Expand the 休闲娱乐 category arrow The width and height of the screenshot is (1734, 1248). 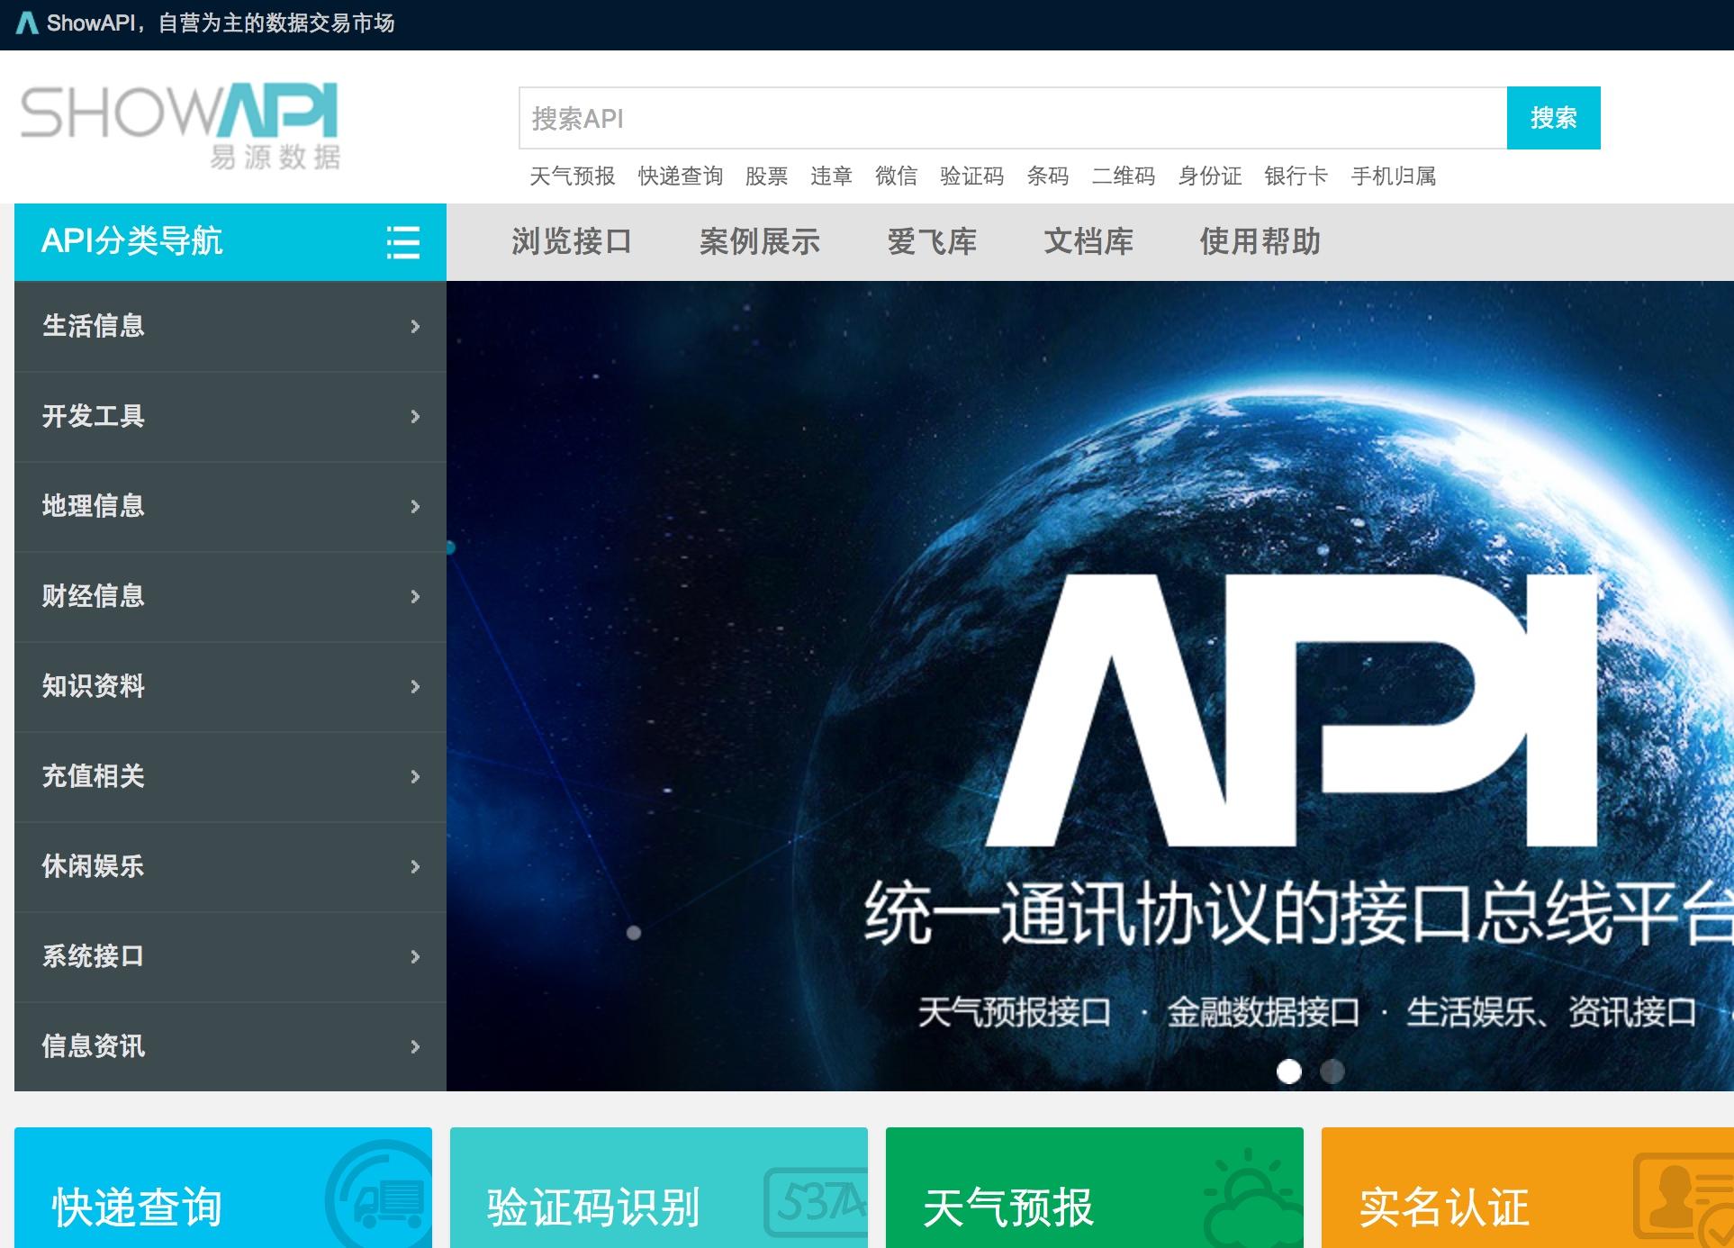[x=415, y=866]
